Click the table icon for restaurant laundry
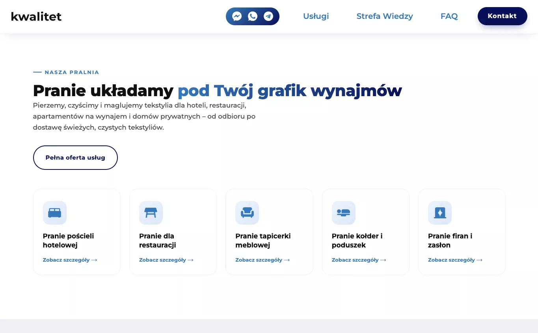 click(x=151, y=213)
